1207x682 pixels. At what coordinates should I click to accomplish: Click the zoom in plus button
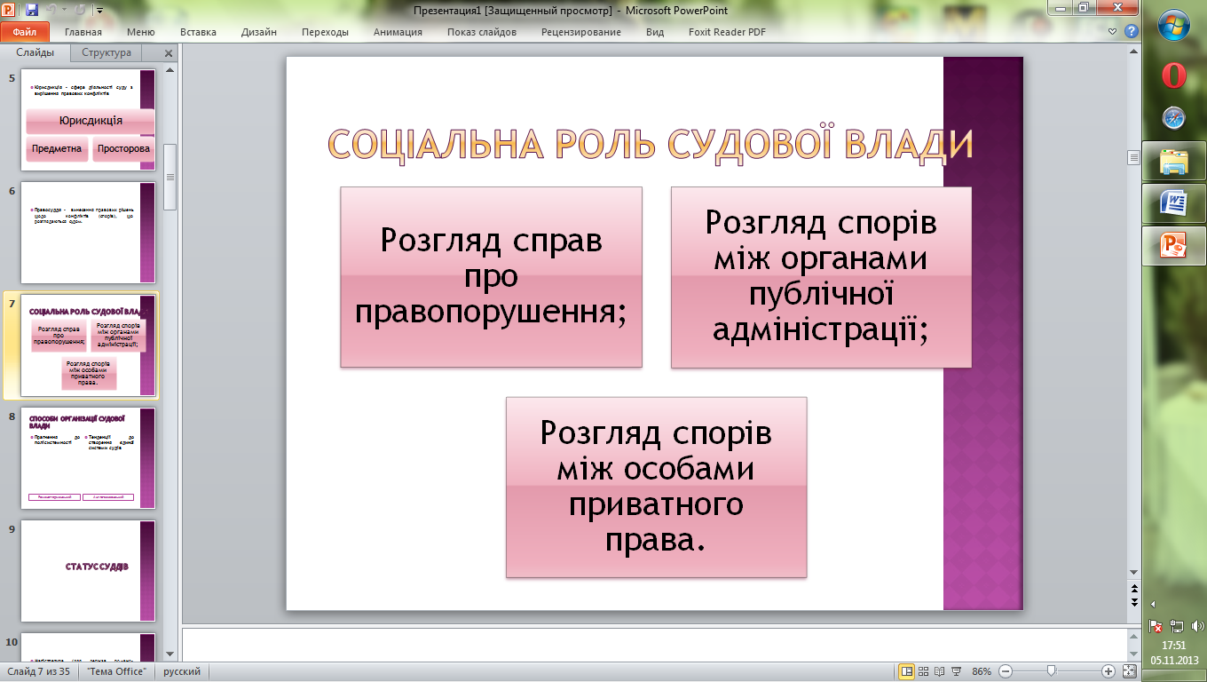(1108, 671)
